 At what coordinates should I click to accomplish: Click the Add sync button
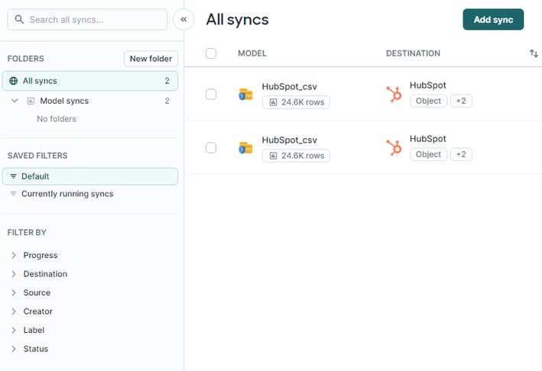click(x=493, y=20)
